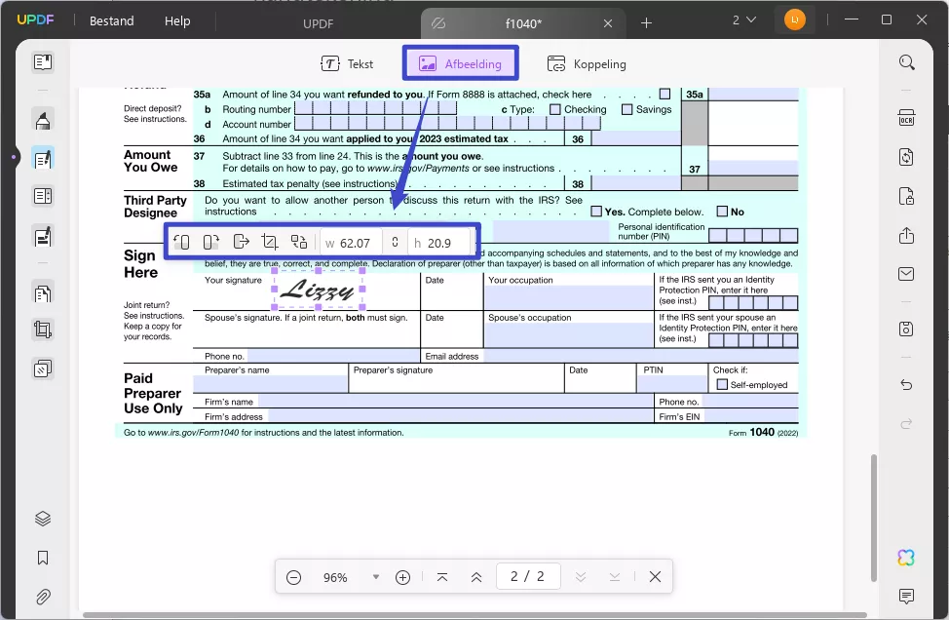Click the Replace image icon

point(299,242)
